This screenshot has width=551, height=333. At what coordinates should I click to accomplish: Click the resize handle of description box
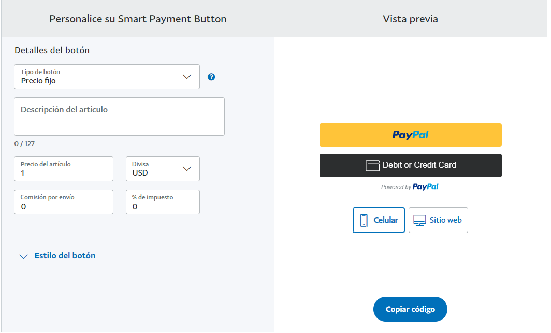(x=222, y=133)
